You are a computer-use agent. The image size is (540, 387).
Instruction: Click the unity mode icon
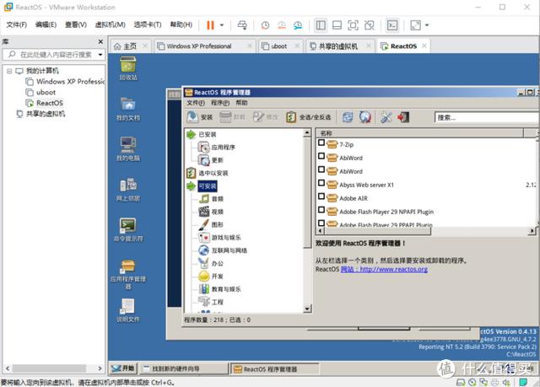point(370,25)
